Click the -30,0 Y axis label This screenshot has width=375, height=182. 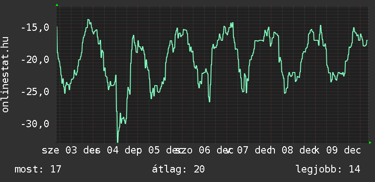(x=35, y=124)
